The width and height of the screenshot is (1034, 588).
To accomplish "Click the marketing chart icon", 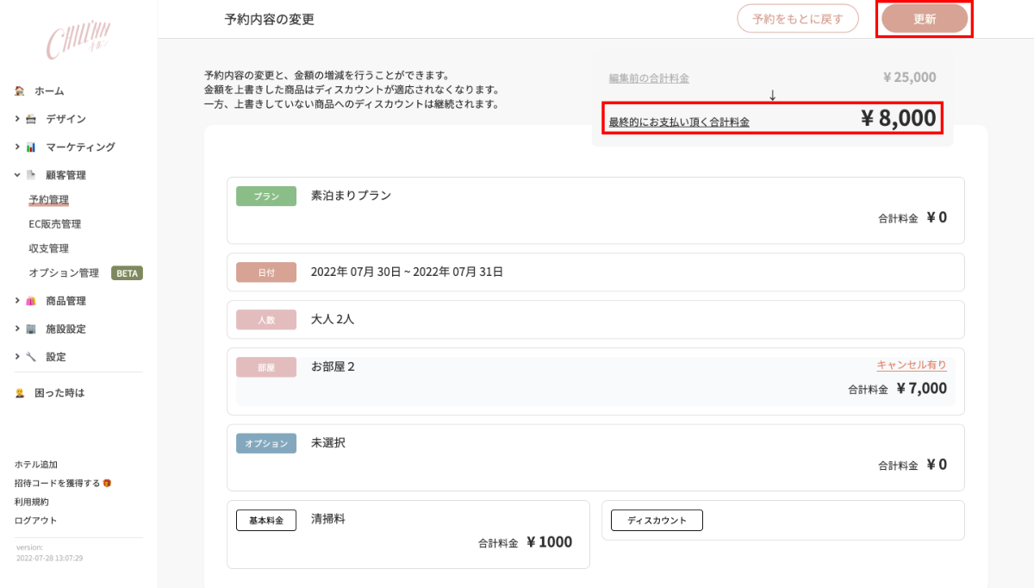I will tap(31, 147).
